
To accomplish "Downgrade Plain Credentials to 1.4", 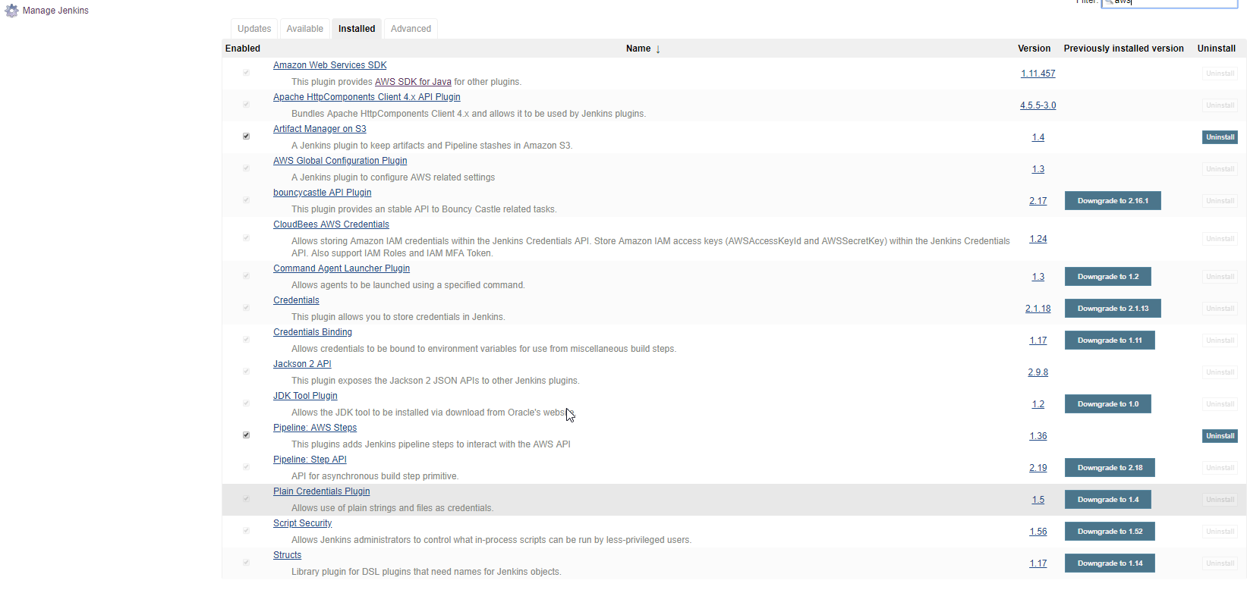I will point(1108,500).
